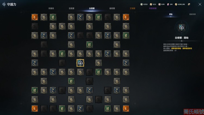This screenshot has height=115, width=204.
Task: Switch to the 奈薩肯 tab
Action: click(x=51, y=8)
